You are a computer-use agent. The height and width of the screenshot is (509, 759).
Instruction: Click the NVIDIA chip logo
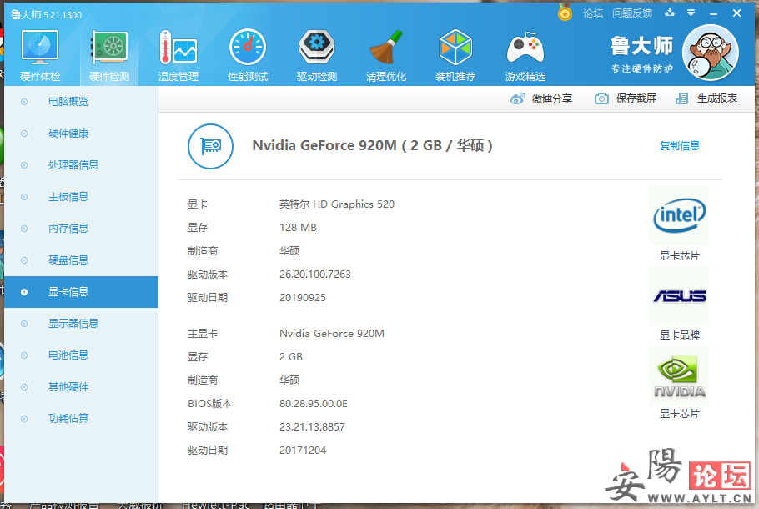click(x=680, y=375)
